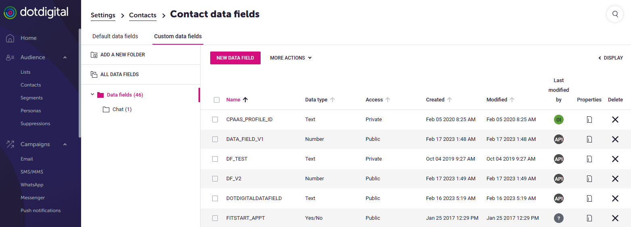Delete the DOTDIGITALDATAFIELD row
The height and width of the screenshot is (227, 631).
(615, 198)
